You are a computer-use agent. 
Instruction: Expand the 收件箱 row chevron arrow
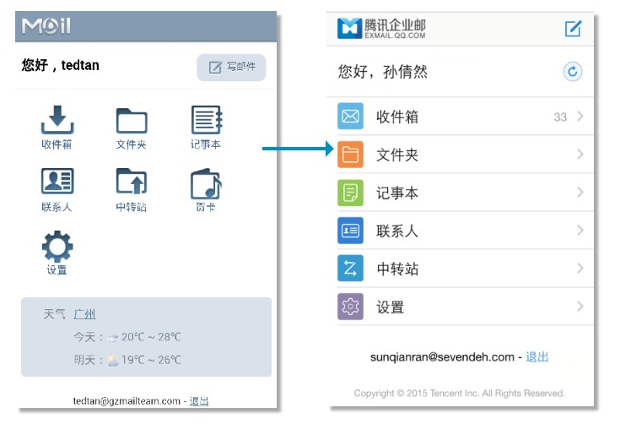click(580, 117)
